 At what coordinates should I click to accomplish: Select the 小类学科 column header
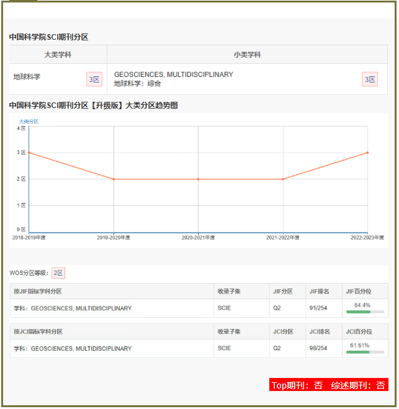247,55
